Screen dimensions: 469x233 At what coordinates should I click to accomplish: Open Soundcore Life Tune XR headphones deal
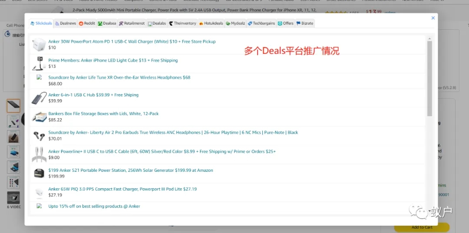click(119, 77)
